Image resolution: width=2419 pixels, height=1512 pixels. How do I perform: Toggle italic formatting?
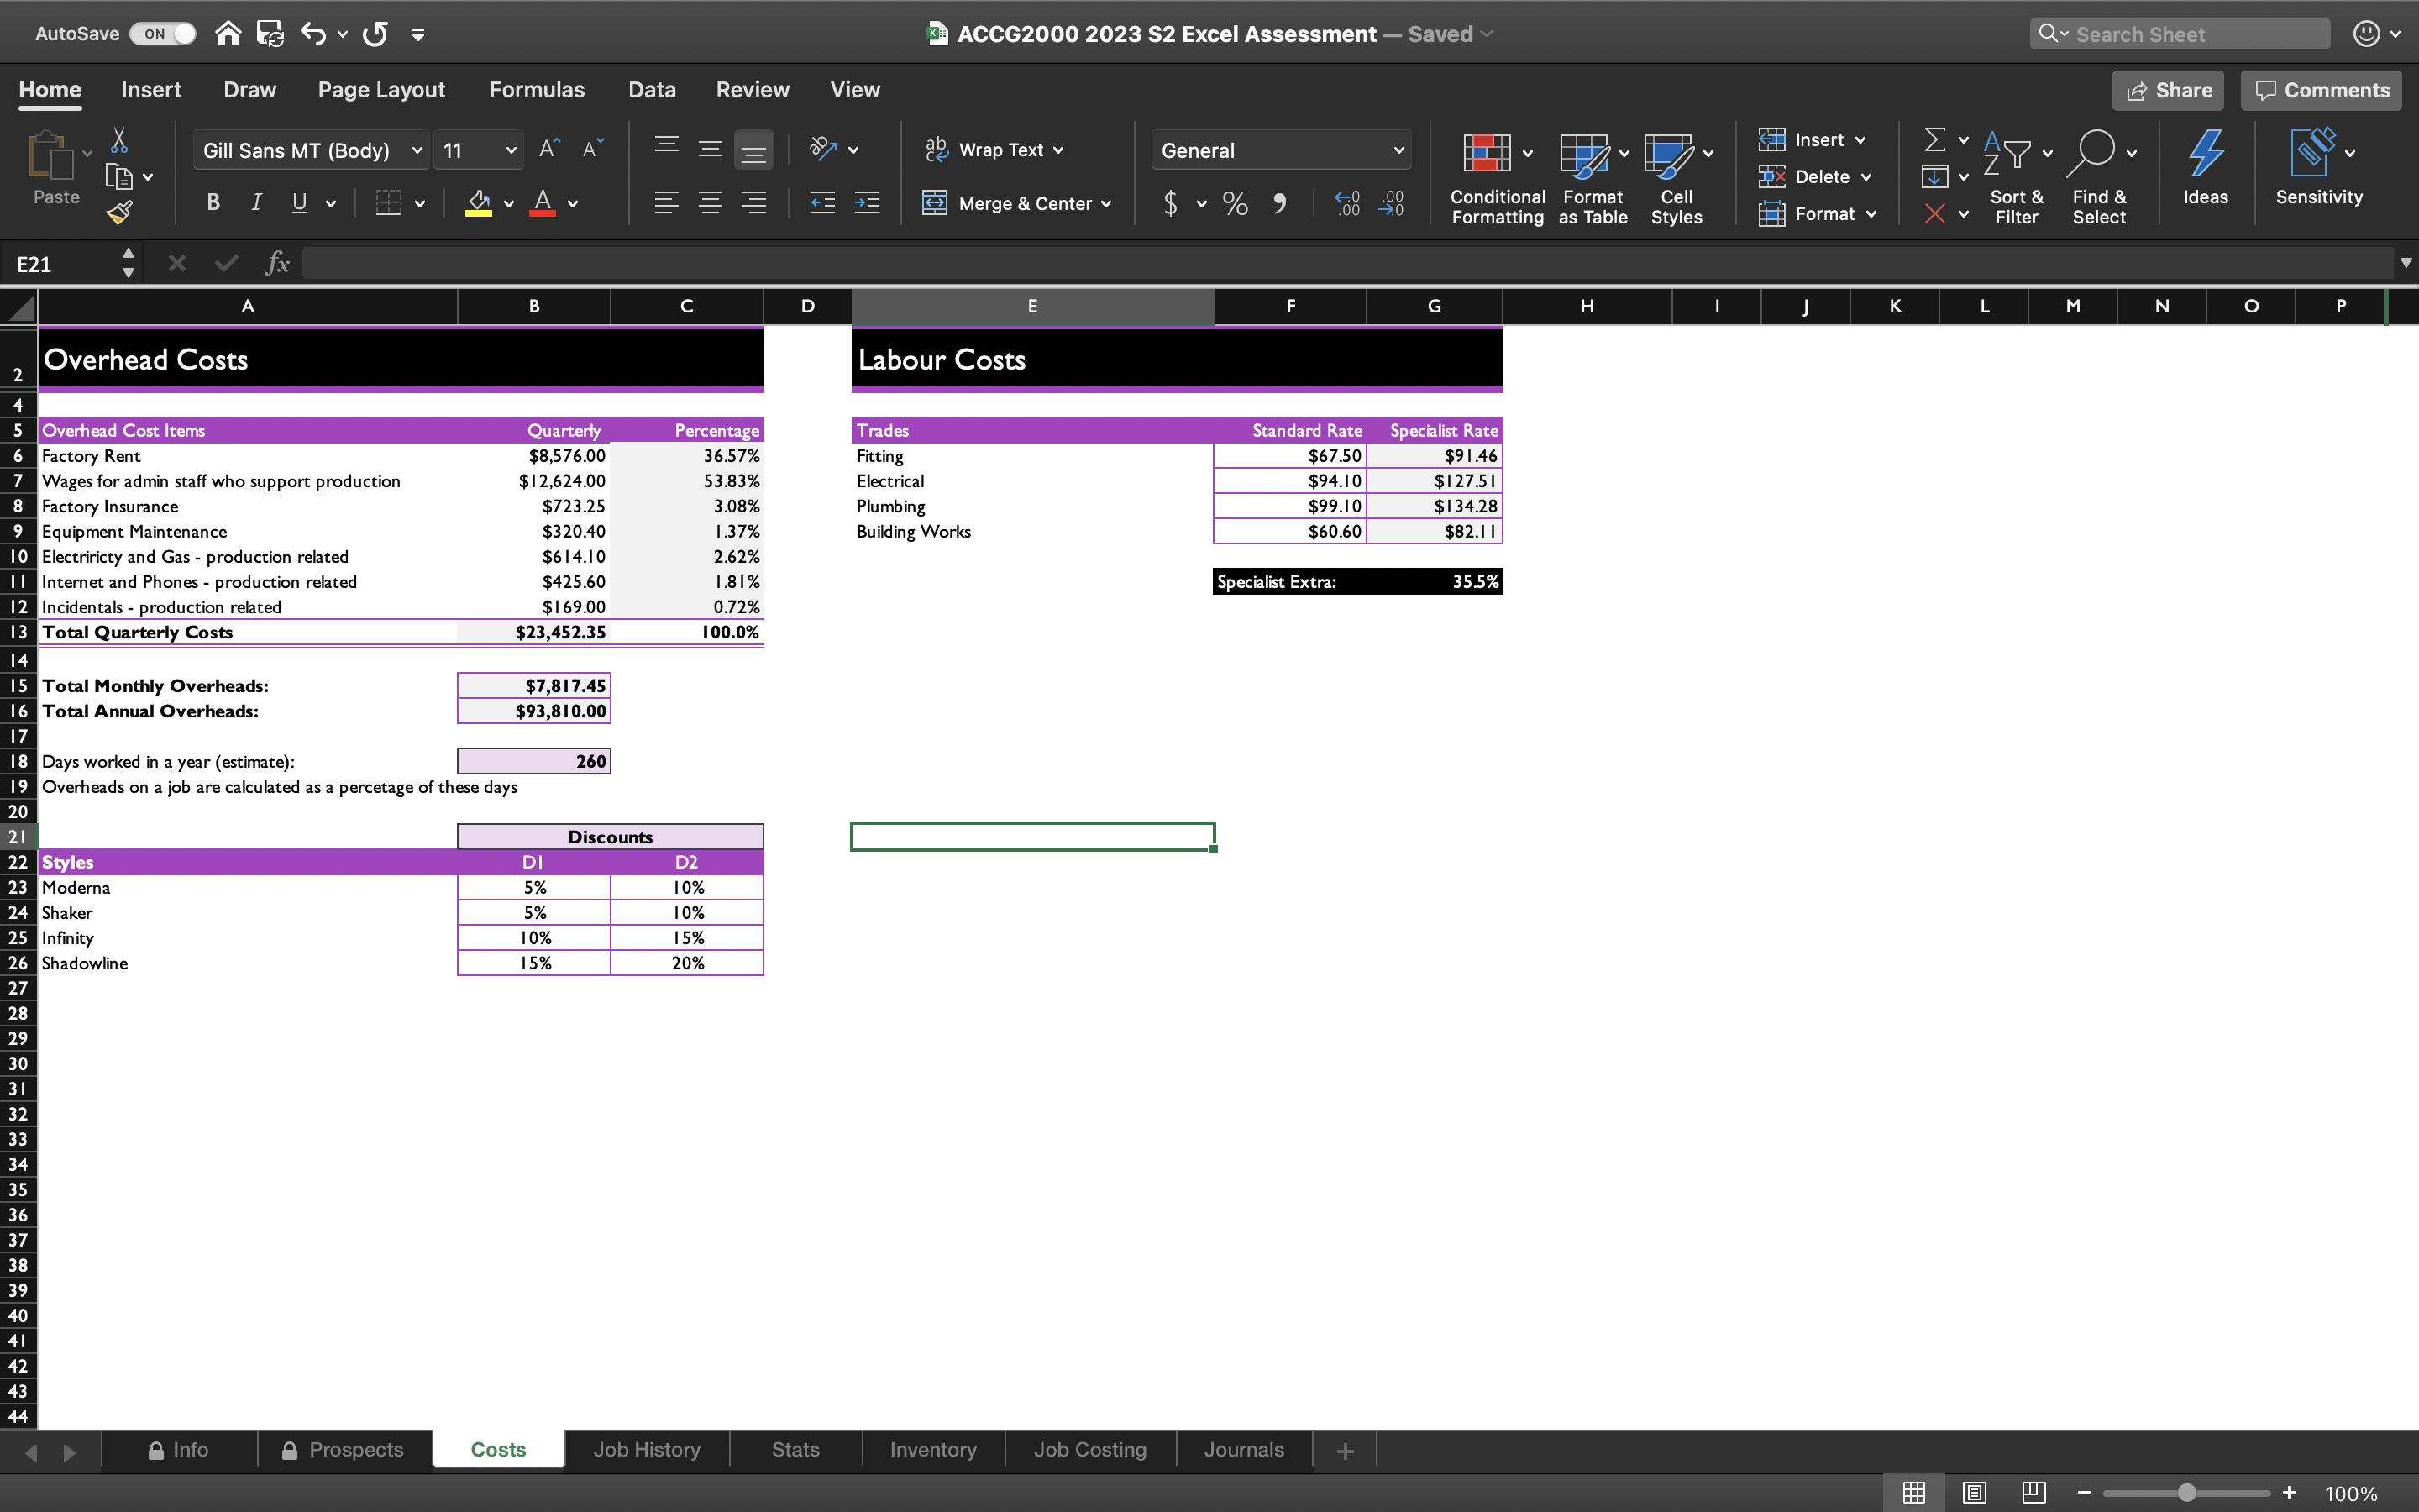pos(256,203)
